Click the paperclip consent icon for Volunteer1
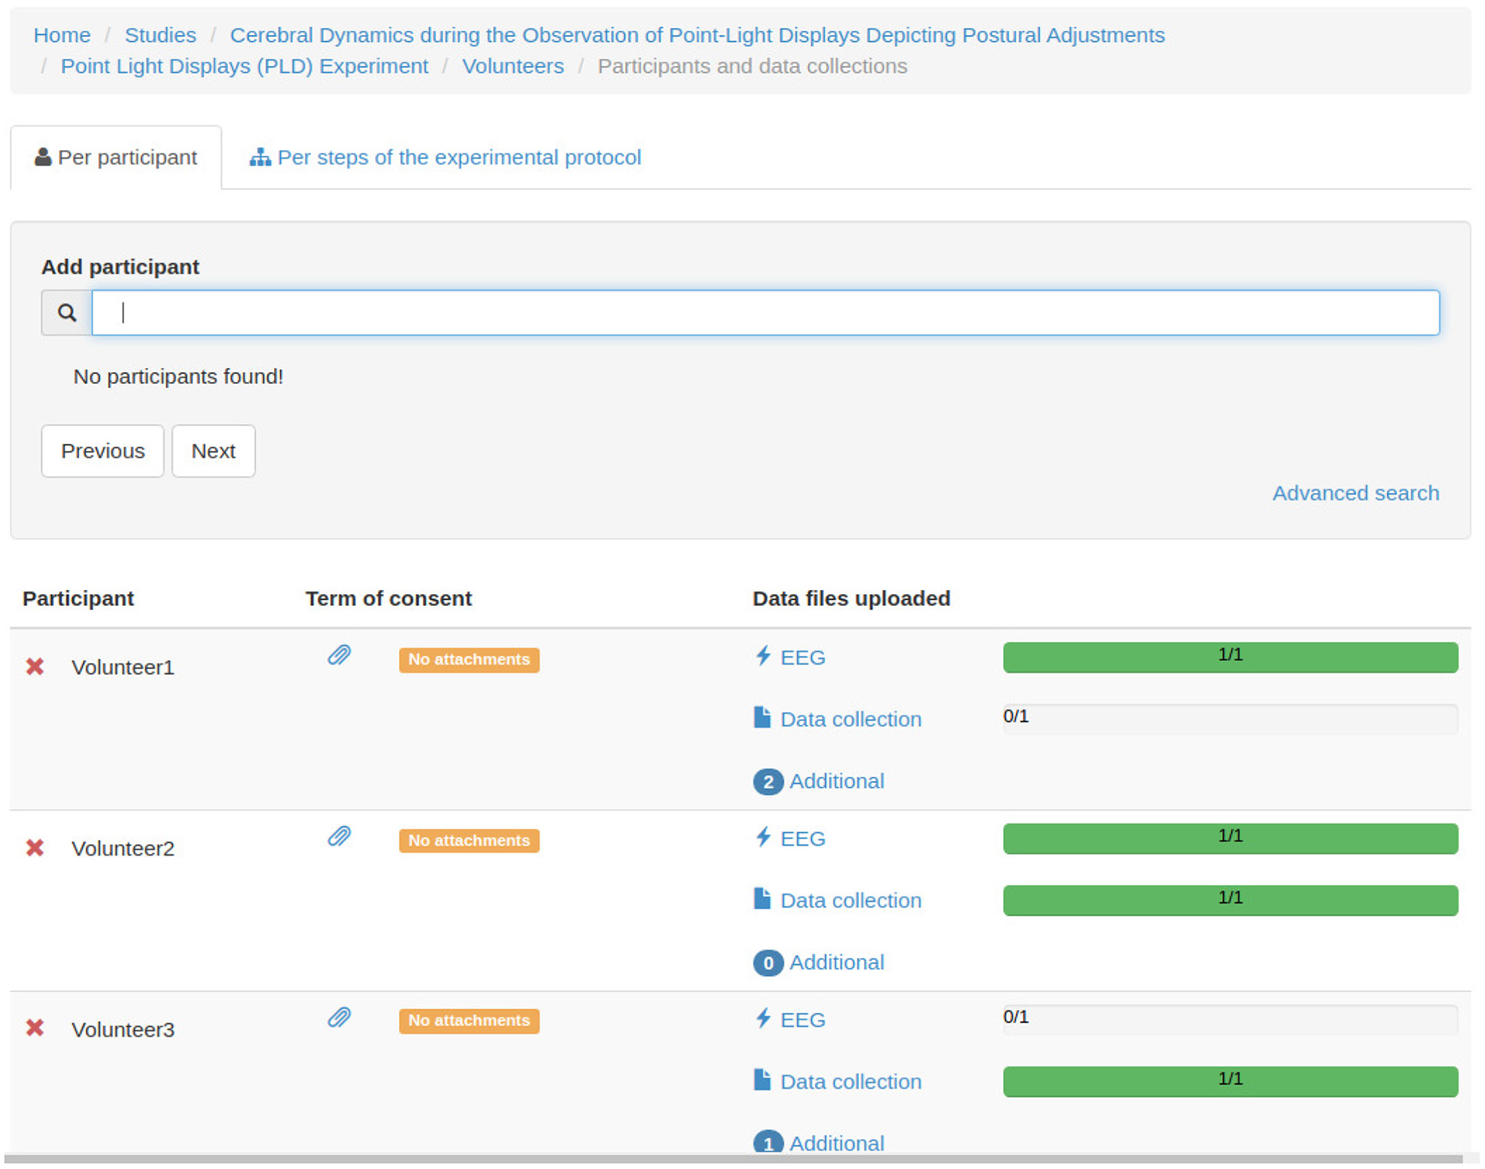Image resolution: width=1485 pixels, height=1169 pixels. (339, 655)
